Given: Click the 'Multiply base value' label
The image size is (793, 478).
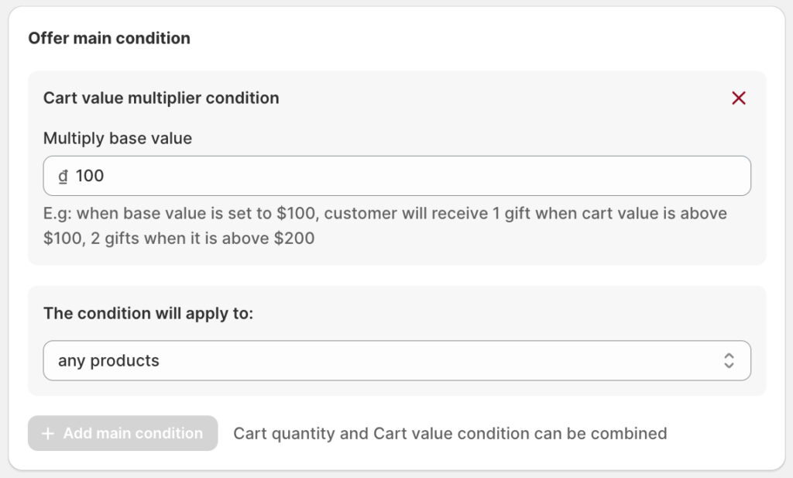Looking at the screenshot, I should coord(118,139).
